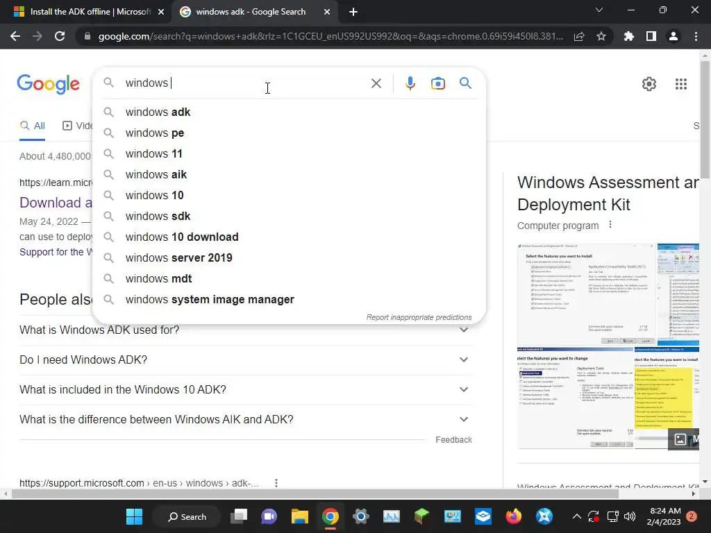The height and width of the screenshot is (533, 711).
Task: Click the Feedback link
Action: [x=453, y=439]
